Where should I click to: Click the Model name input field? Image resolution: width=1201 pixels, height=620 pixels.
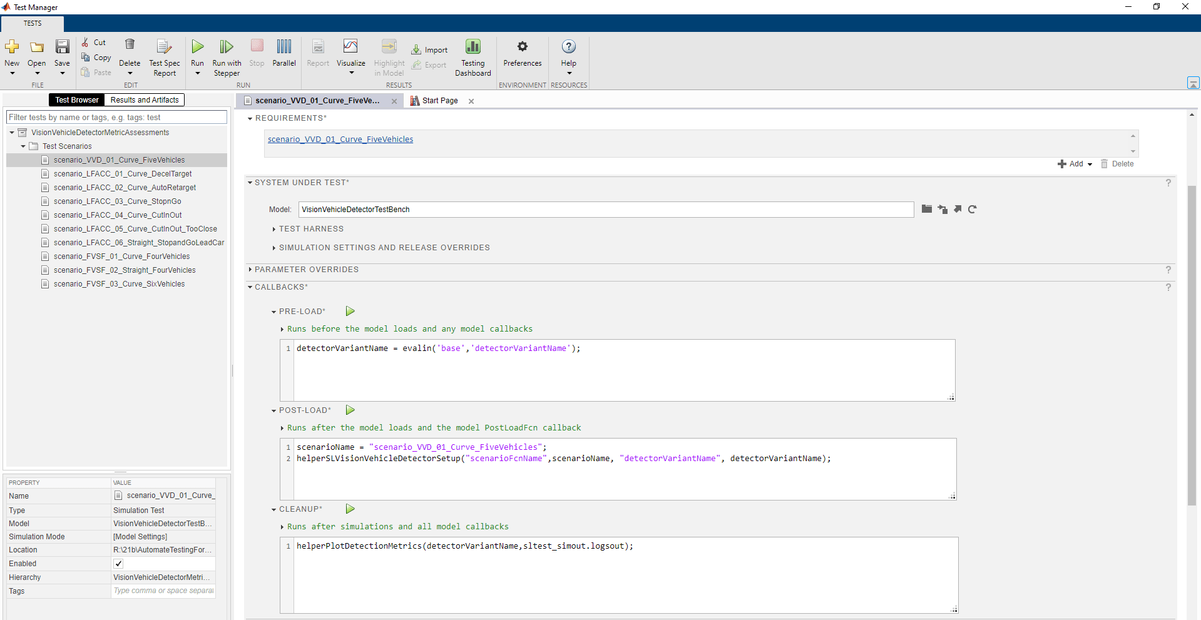click(x=606, y=210)
